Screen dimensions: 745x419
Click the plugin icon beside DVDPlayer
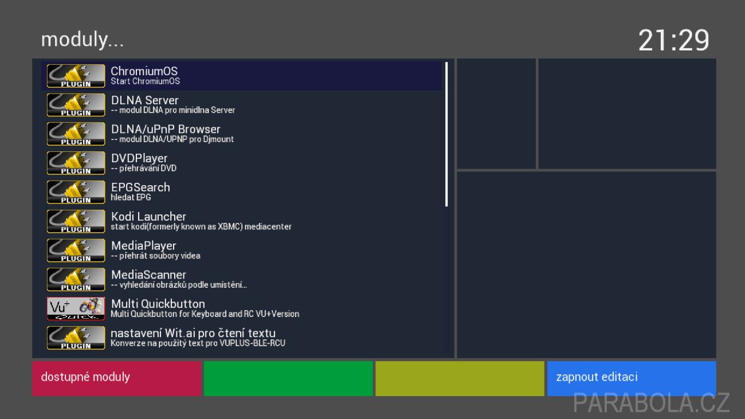click(x=76, y=163)
